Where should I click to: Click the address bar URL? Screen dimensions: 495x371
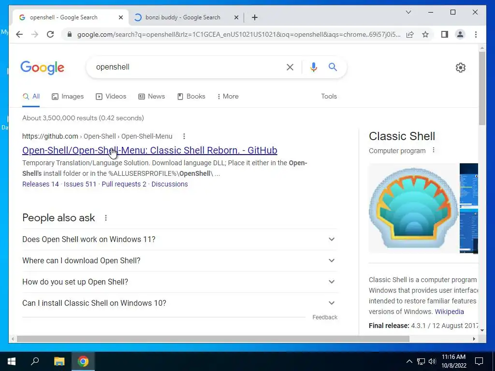pyautogui.click(x=239, y=34)
